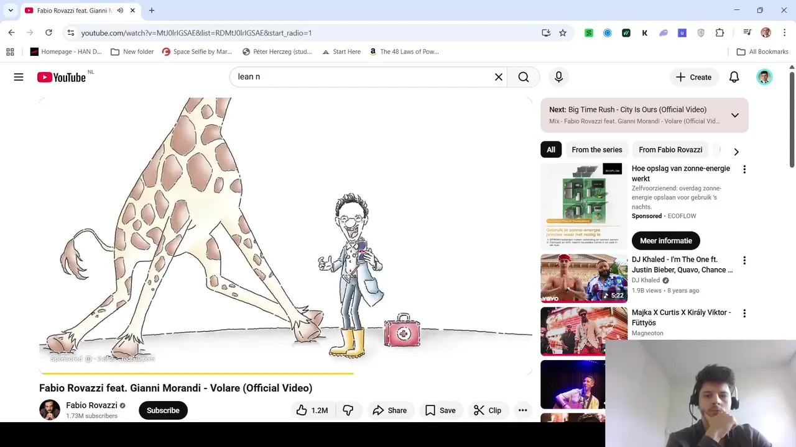Viewport: 796px width, 447px height.
Task: Open Majka X Curtis Füttyös thumbnail
Action: [583, 331]
